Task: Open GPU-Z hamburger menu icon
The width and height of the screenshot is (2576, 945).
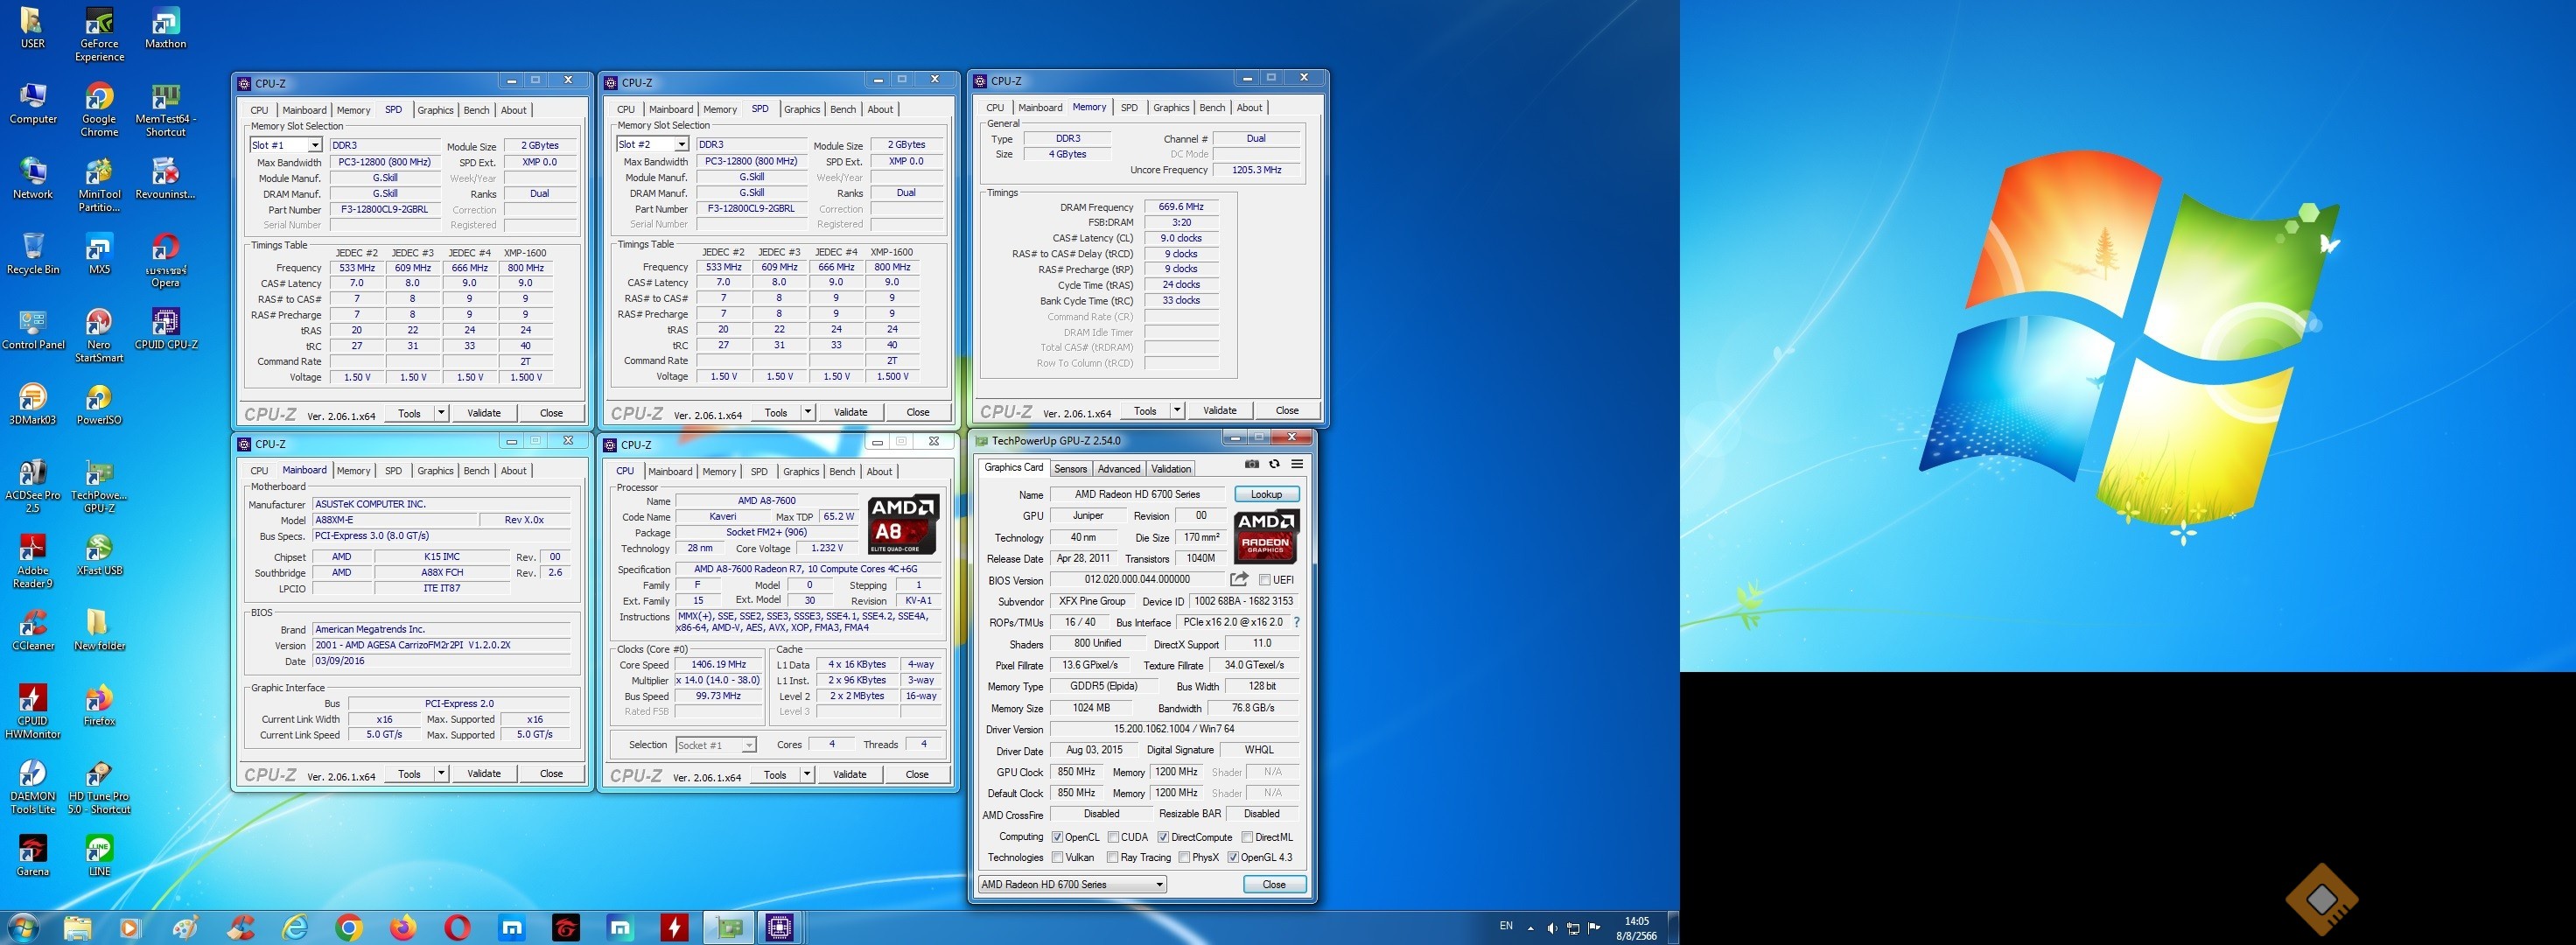Action: tap(1297, 464)
